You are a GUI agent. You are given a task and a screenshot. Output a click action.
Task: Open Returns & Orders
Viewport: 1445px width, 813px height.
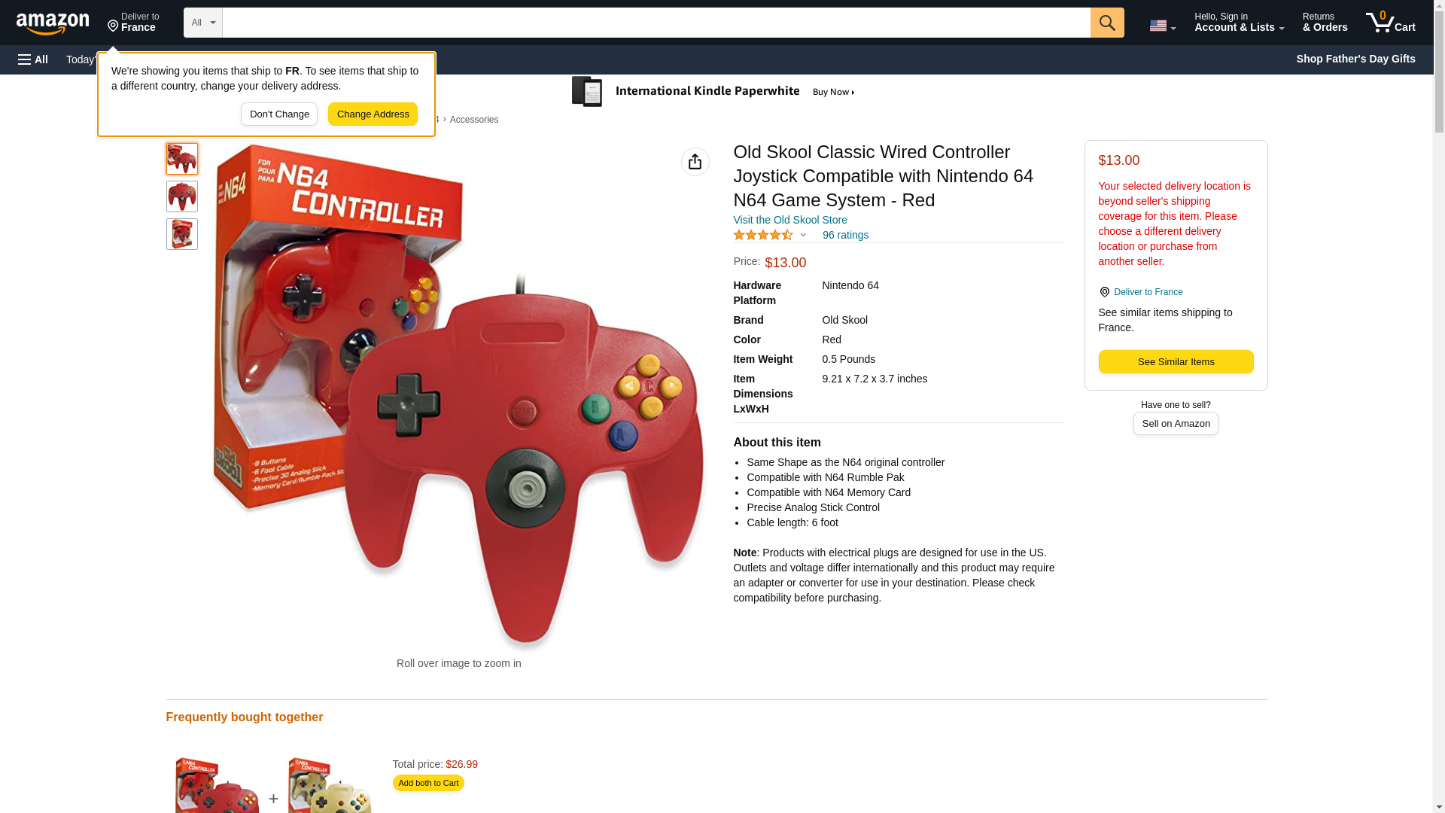1325,23
